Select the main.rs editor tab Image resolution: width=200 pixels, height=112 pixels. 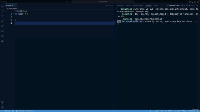pos(11,6)
